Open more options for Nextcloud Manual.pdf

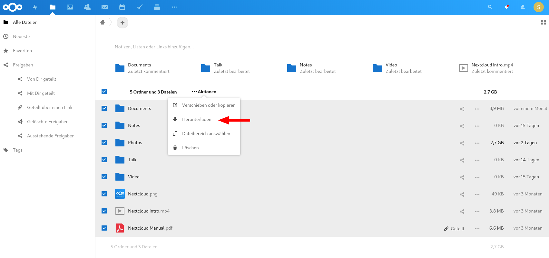click(x=477, y=229)
